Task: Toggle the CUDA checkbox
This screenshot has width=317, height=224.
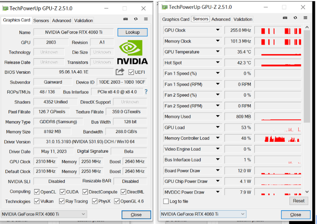Action: coord(62,192)
